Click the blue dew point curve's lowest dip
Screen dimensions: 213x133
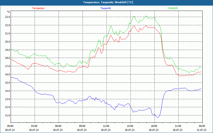pos(158,117)
